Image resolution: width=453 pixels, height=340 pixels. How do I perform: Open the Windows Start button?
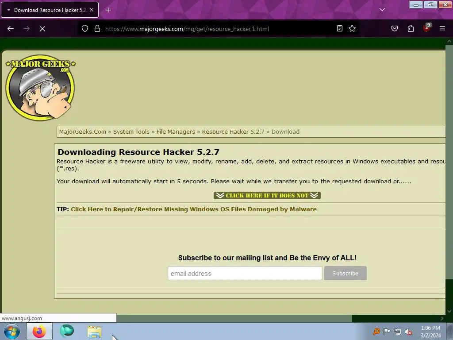click(x=12, y=331)
